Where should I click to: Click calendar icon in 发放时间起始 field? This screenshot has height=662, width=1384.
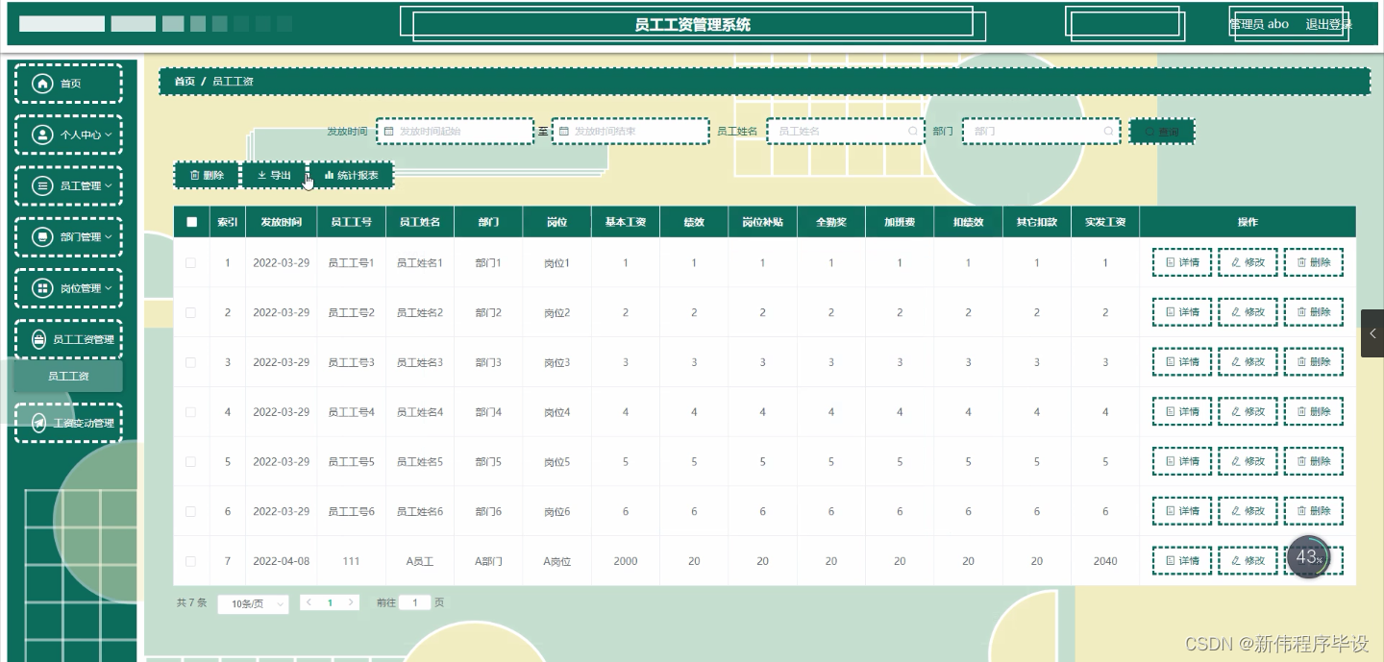click(x=389, y=131)
